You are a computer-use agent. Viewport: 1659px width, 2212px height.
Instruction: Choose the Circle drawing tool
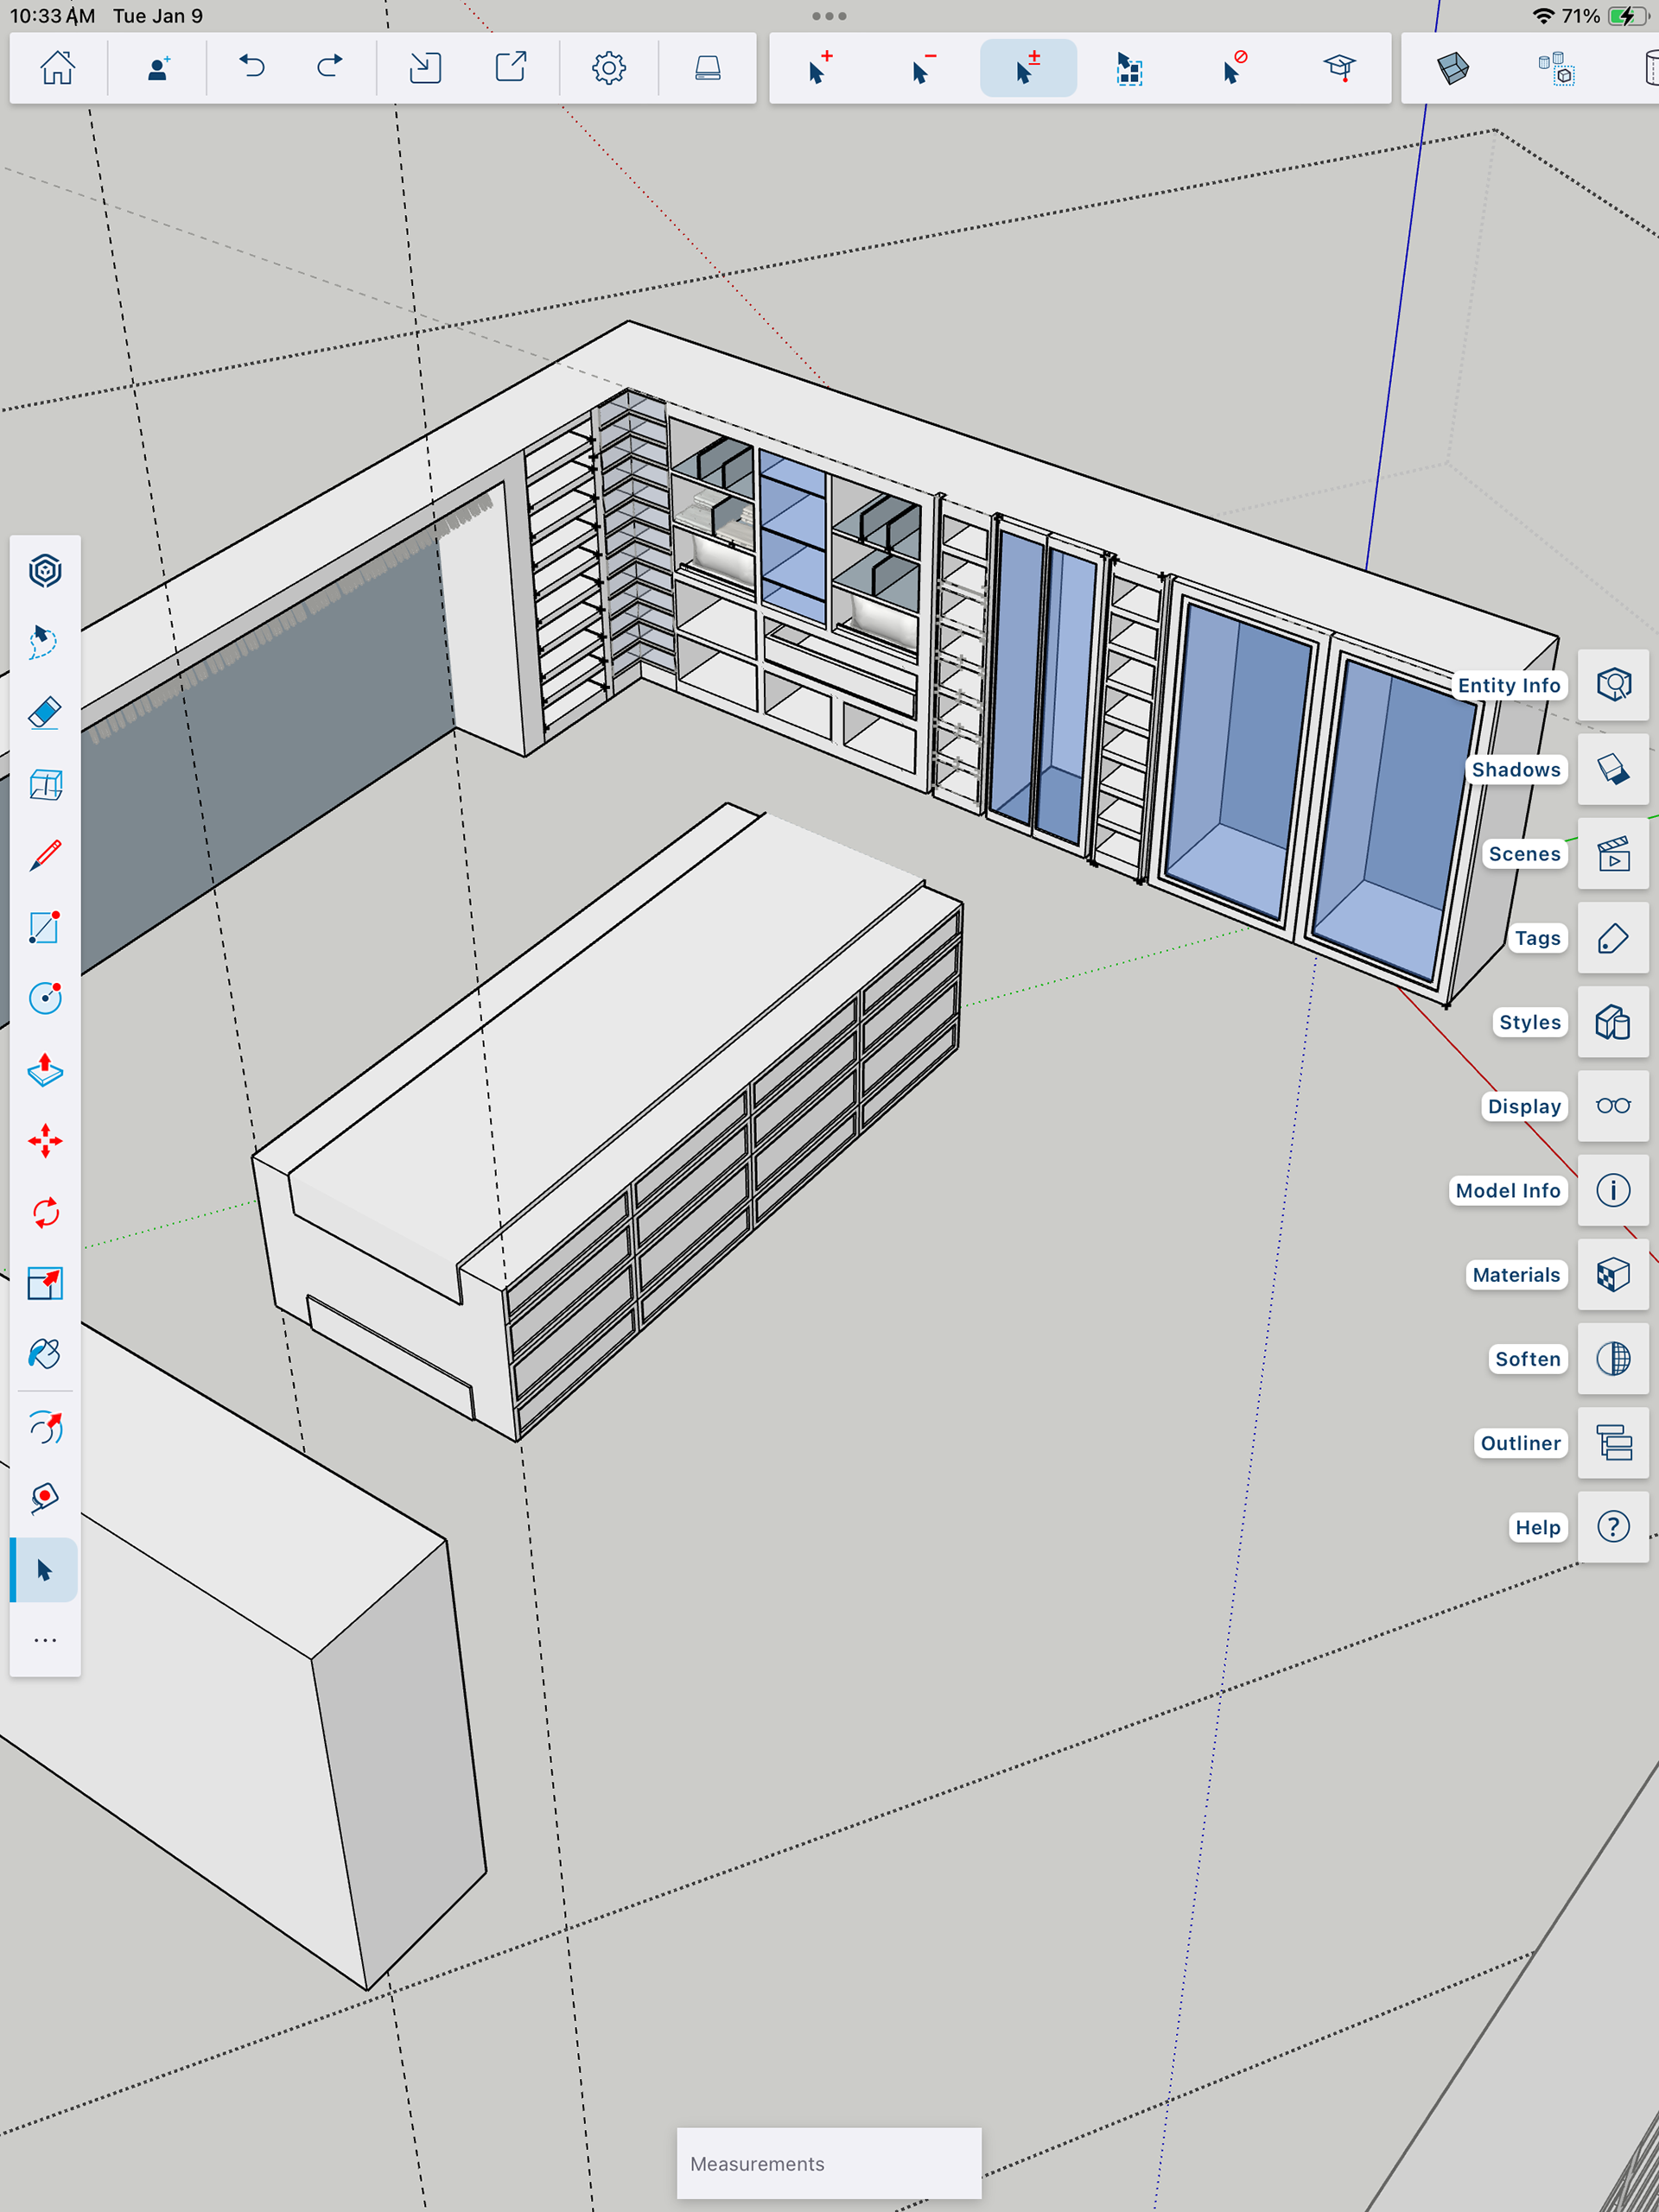(x=45, y=998)
